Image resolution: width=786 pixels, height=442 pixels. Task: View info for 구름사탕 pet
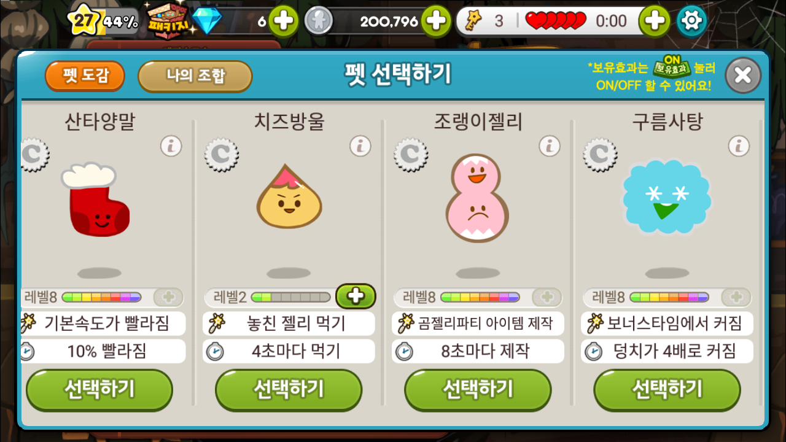pyautogui.click(x=739, y=146)
